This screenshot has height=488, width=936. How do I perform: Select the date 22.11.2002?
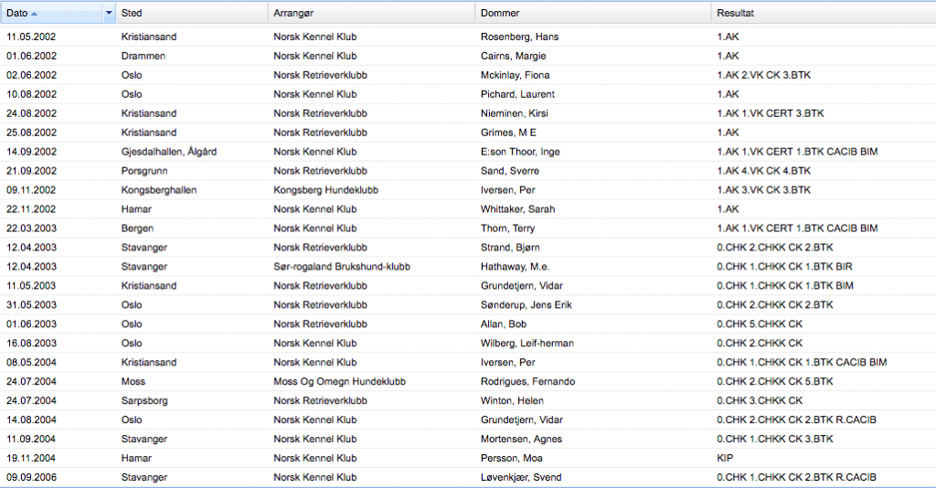(31, 208)
